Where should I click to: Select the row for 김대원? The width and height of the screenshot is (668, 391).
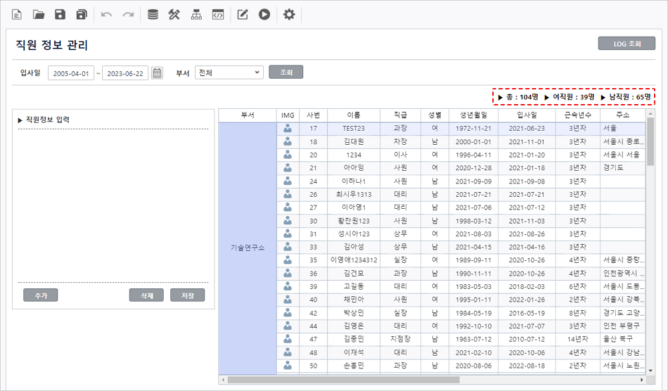click(x=353, y=141)
